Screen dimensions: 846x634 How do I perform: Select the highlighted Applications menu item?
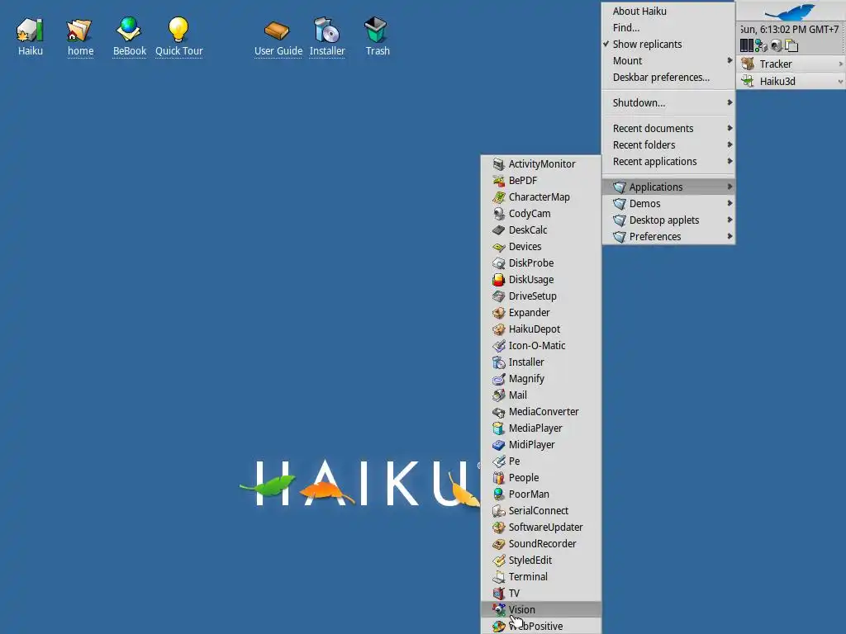pyautogui.click(x=668, y=187)
